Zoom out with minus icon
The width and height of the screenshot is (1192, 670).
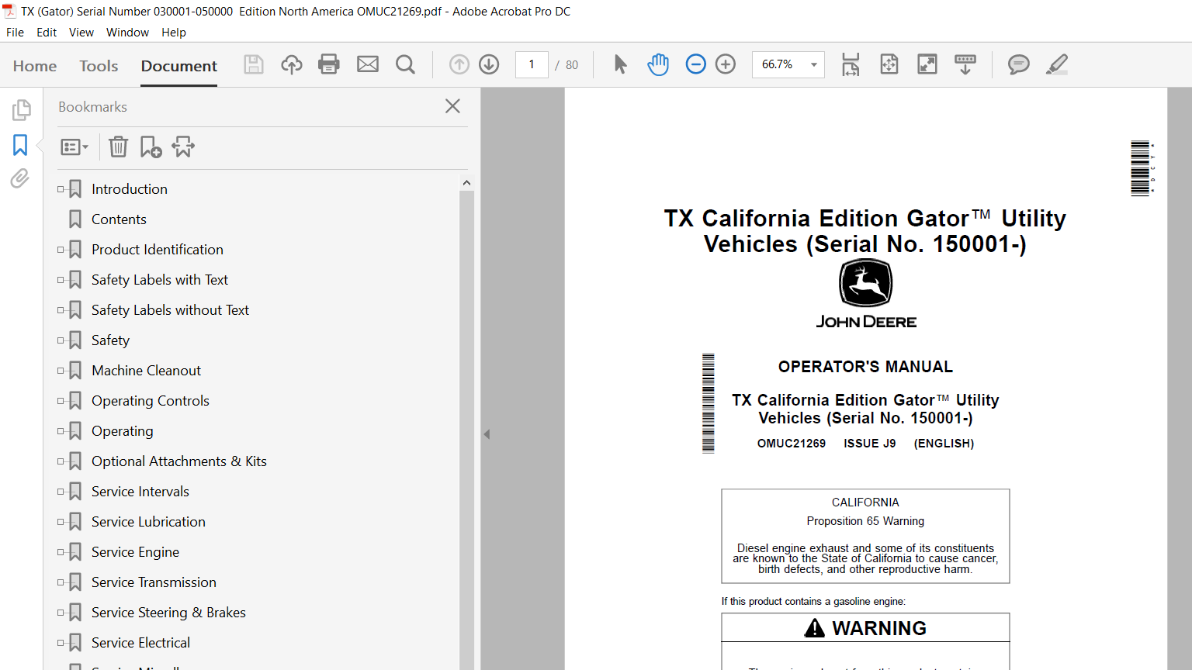[696, 64]
